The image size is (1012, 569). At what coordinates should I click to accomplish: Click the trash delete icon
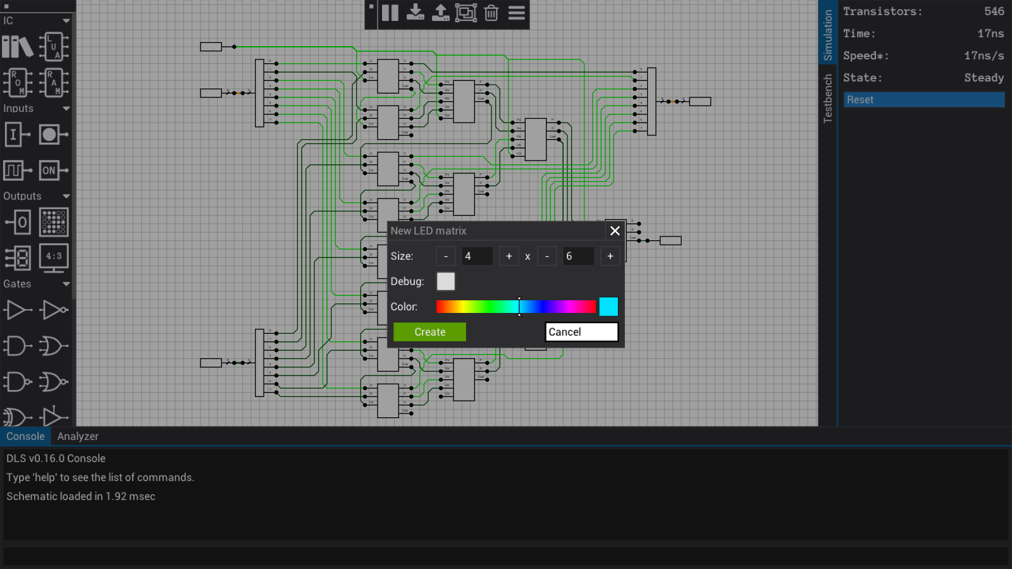[x=491, y=13]
